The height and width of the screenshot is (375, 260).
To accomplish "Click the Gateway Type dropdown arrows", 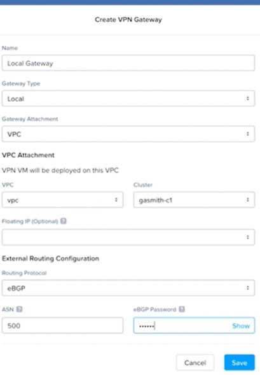I will point(248,98).
